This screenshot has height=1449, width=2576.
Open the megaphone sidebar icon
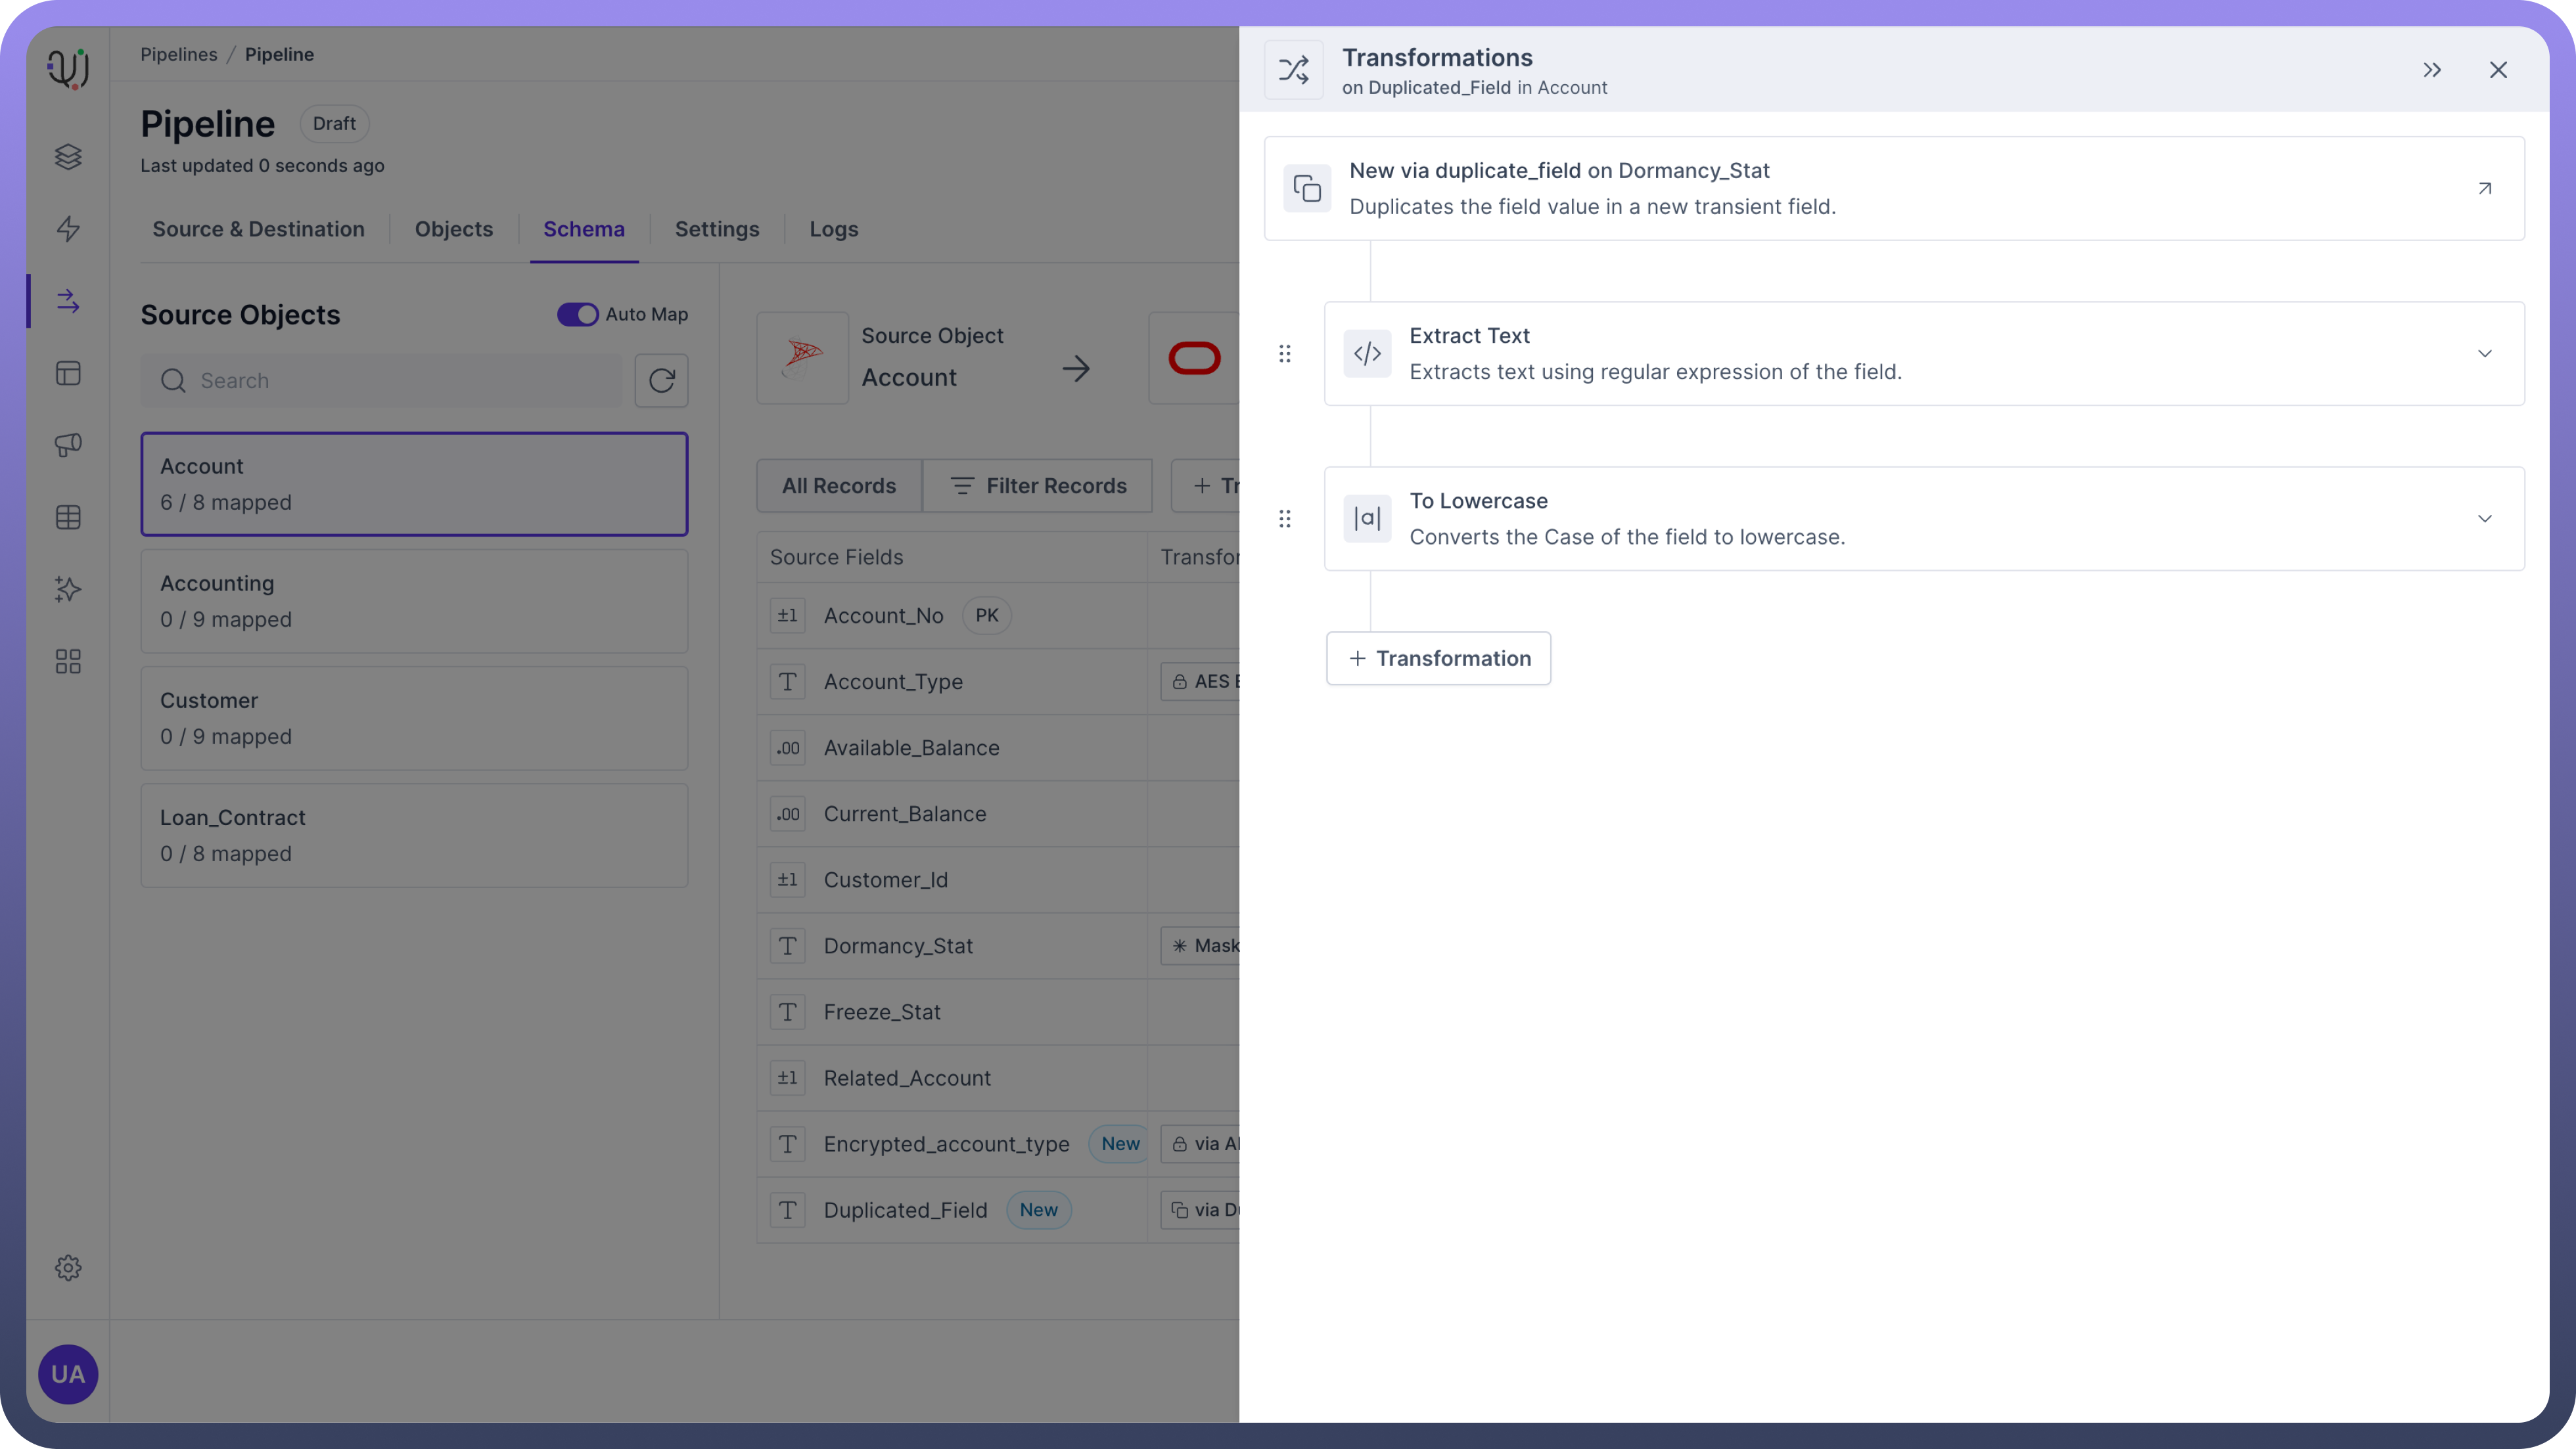tap(68, 445)
